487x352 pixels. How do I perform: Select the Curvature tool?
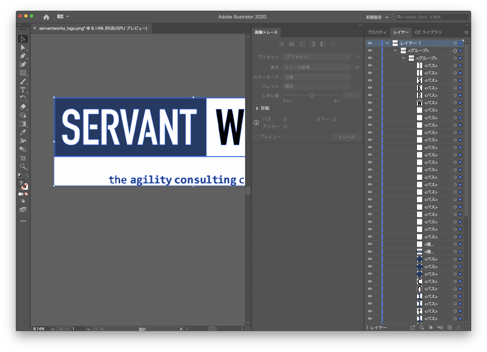pyautogui.click(x=23, y=64)
